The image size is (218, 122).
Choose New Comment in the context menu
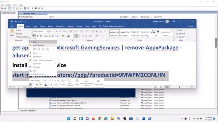coord(43,74)
